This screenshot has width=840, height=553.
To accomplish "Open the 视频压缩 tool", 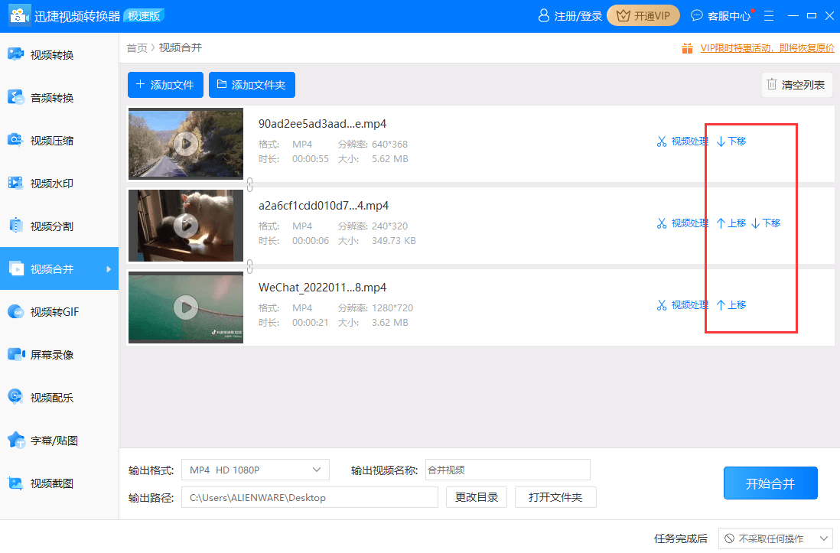I will tap(59, 140).
